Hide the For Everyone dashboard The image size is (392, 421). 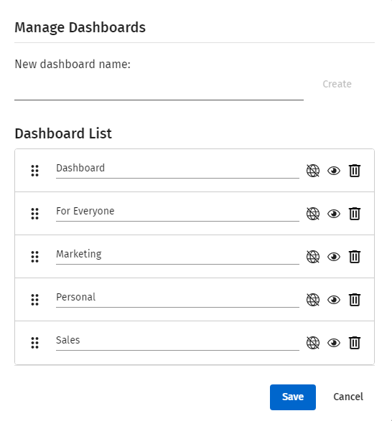pos(334,214)
